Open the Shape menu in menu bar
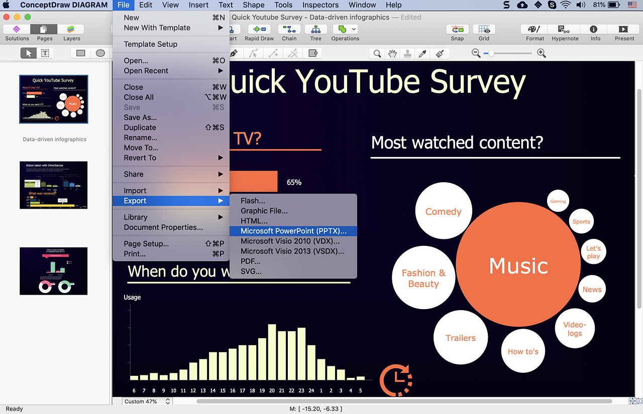The width and height of the screenshot is (643, 414). 254,5
